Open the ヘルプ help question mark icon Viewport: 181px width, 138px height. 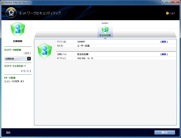[167, 13]
